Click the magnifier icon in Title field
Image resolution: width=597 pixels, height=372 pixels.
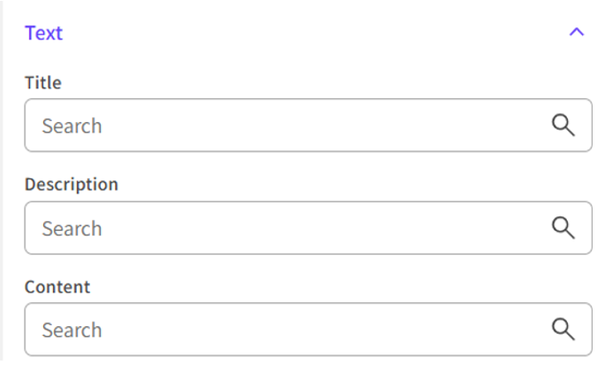tap(563, 125)
